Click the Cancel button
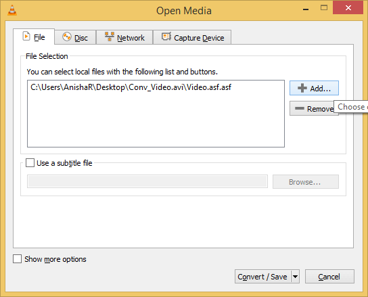The height and width of the screenshot is (297, 368). (329, 277)
